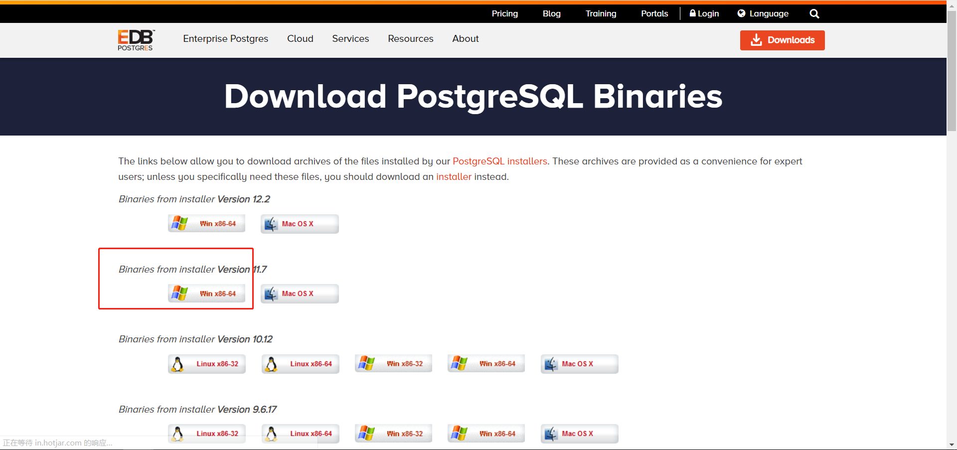
Task: Click the orange Downloads button
Action: [x=782, y=40]
